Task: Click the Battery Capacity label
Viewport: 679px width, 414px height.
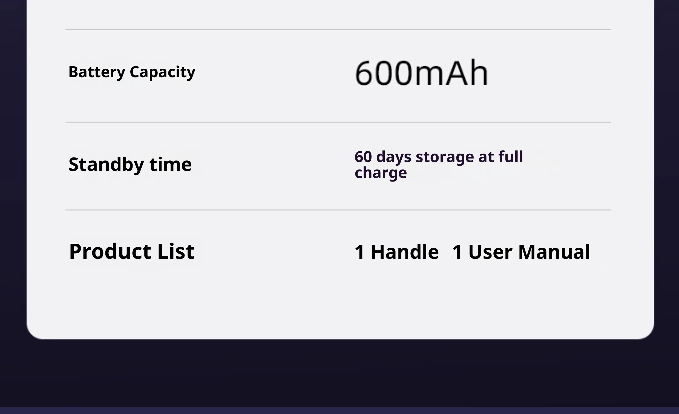Action: [x=132, y=72]
